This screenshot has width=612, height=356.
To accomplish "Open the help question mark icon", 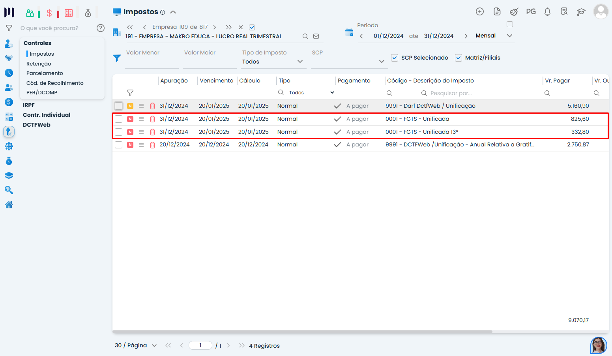I will 101,28.
